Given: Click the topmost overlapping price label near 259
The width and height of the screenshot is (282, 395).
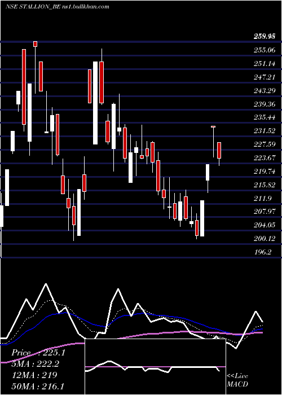Looking at the screenshot, I should 265,37.
